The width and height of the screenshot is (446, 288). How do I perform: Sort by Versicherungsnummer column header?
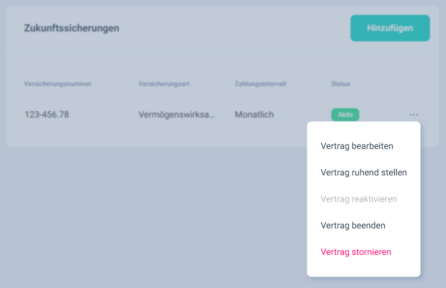(57, 84)
